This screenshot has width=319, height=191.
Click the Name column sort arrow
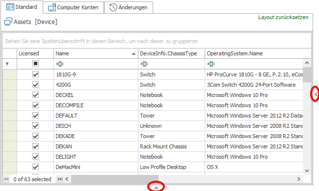tap(133, 54)
